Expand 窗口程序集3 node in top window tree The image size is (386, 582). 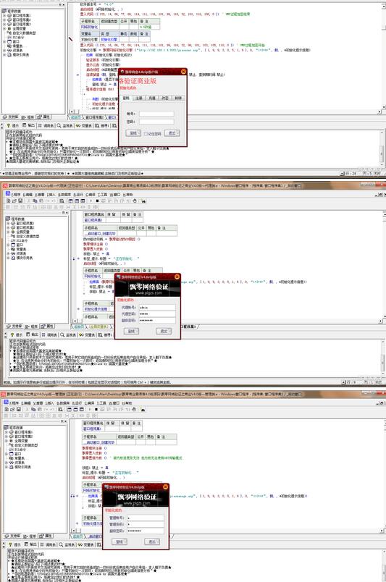[4, 24]
